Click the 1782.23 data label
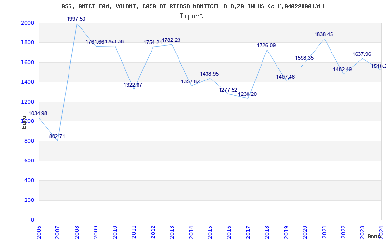Viewport: 386px width, 241px height. pyautogui.click(x=171, y=40)
